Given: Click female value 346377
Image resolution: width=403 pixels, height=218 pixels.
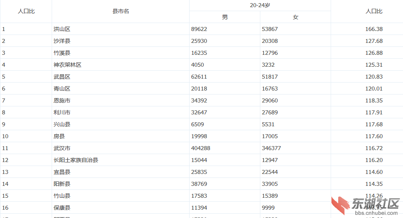Looking at the screenshot, I should coord(271,148).
